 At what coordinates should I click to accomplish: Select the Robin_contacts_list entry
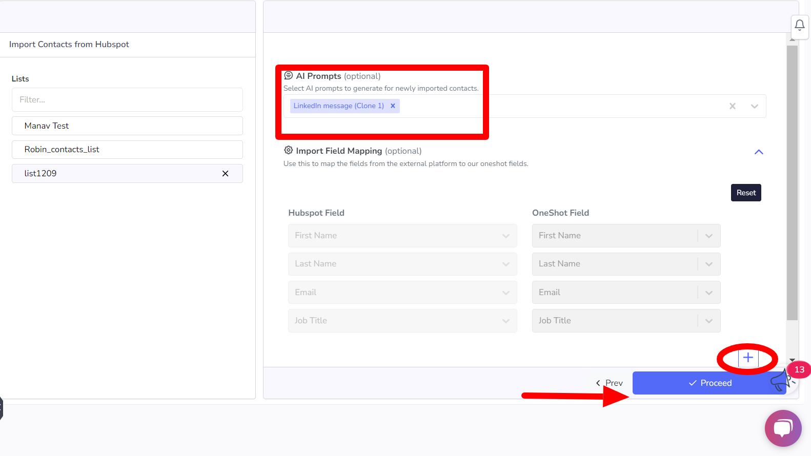[x=127, y=150]
